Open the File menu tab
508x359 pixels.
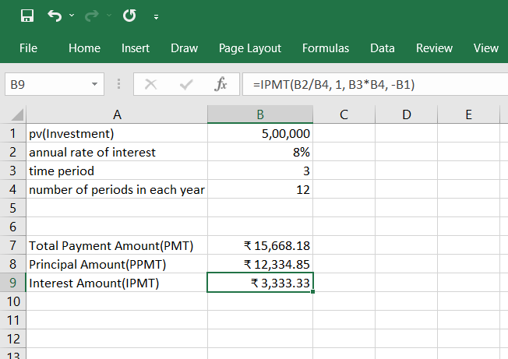28,48
